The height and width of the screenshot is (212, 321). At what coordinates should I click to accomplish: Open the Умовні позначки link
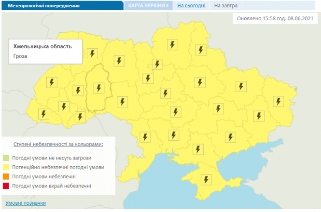pyautogui.click(x=26, y=203)
